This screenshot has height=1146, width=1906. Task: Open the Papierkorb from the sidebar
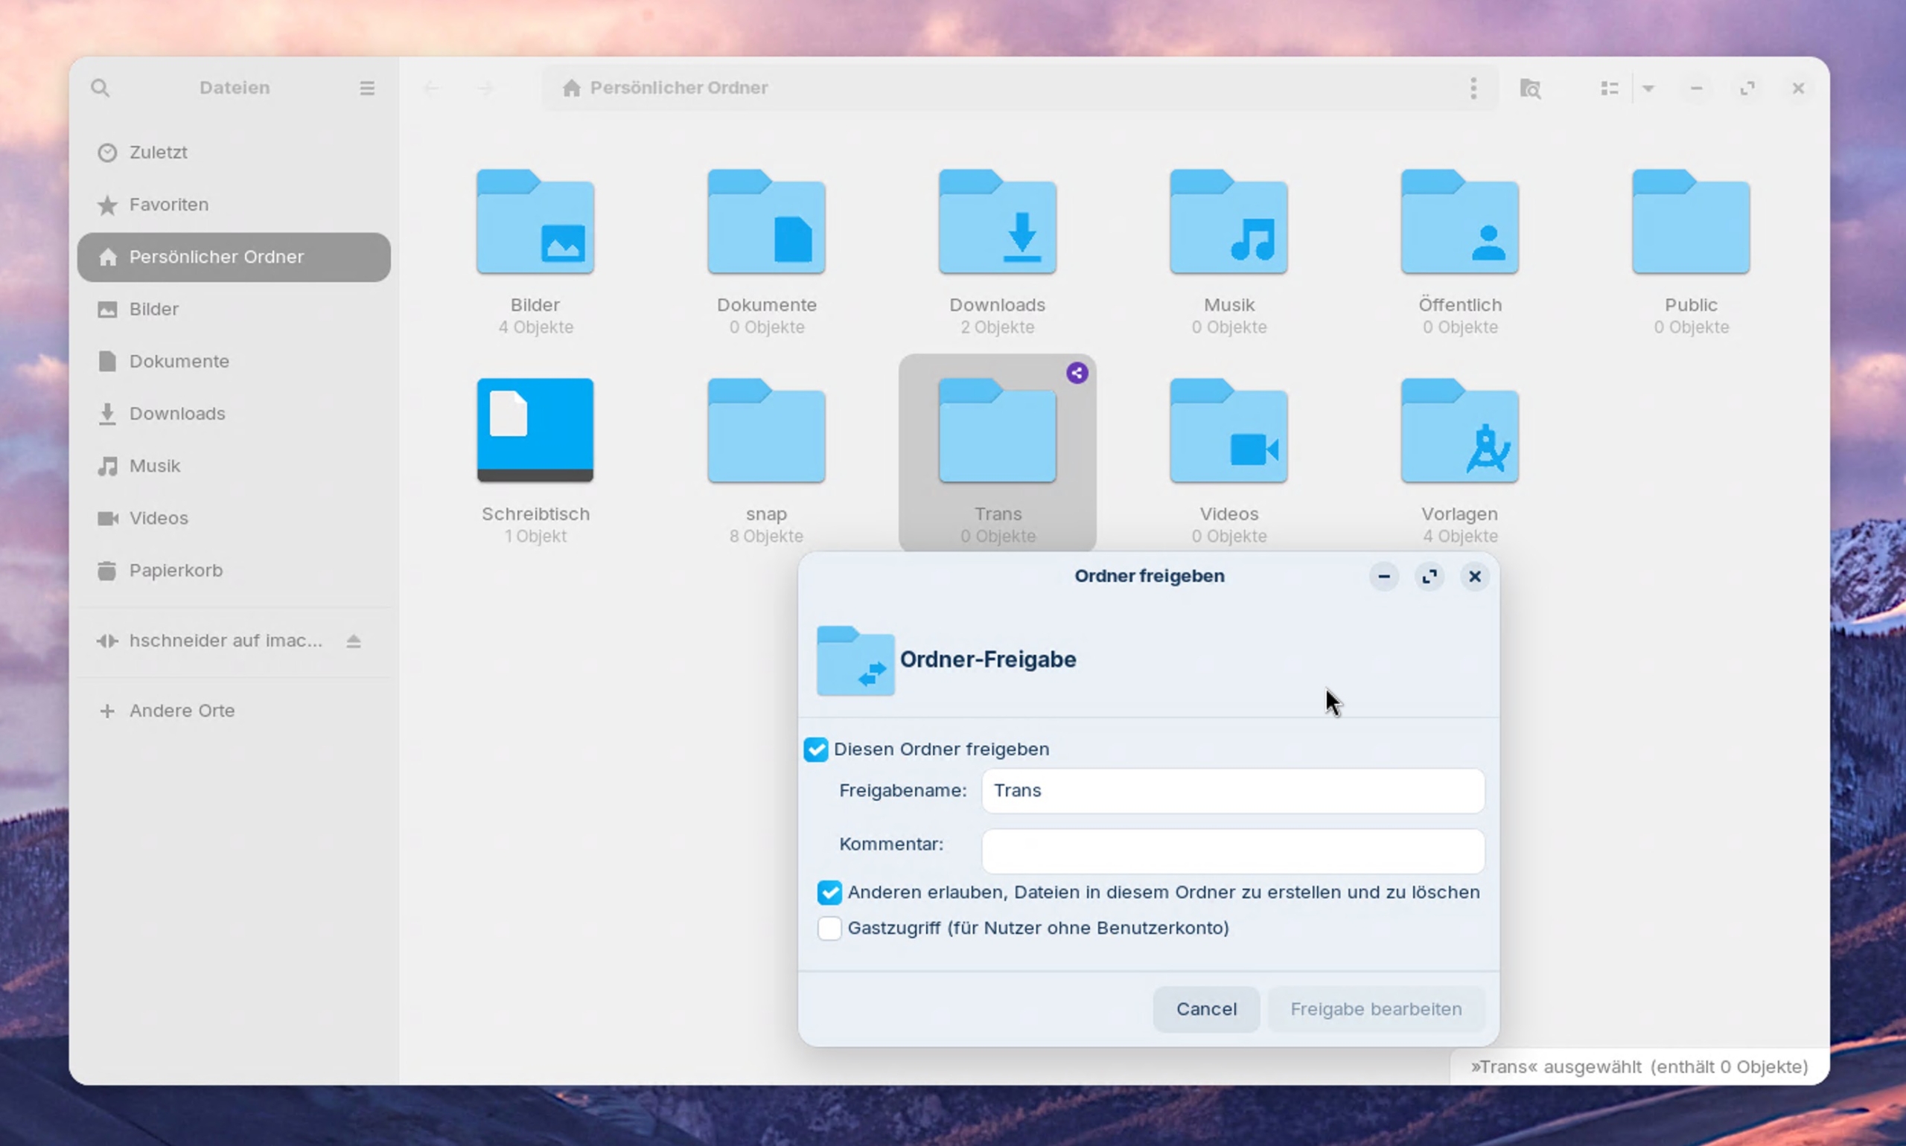coord(179,570)
